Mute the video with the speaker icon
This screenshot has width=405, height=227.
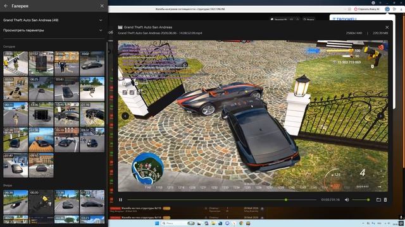point(347,200)
